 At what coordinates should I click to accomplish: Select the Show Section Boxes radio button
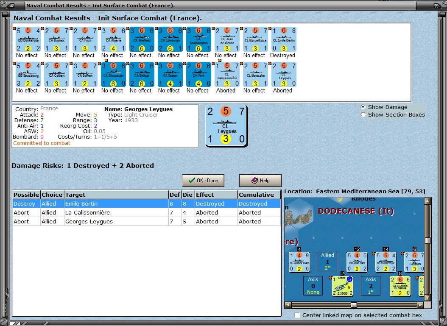[x=363, y=115]
